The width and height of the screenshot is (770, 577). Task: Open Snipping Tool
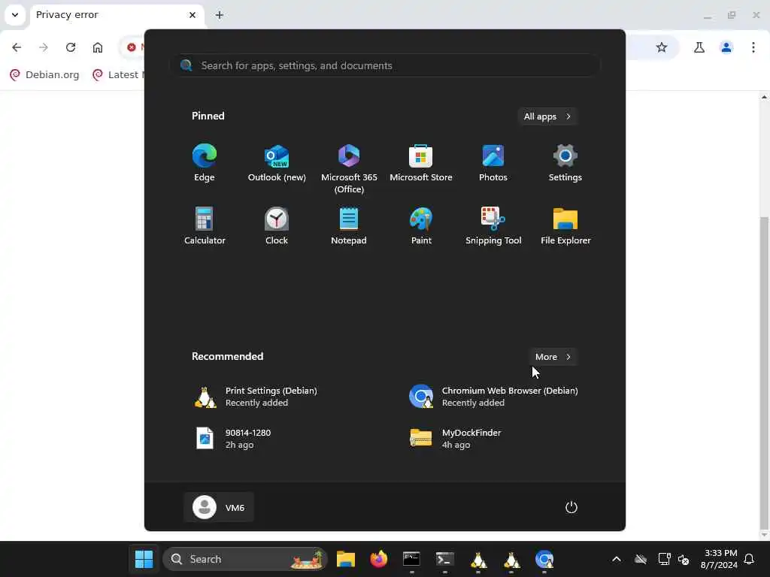[493, 226]
